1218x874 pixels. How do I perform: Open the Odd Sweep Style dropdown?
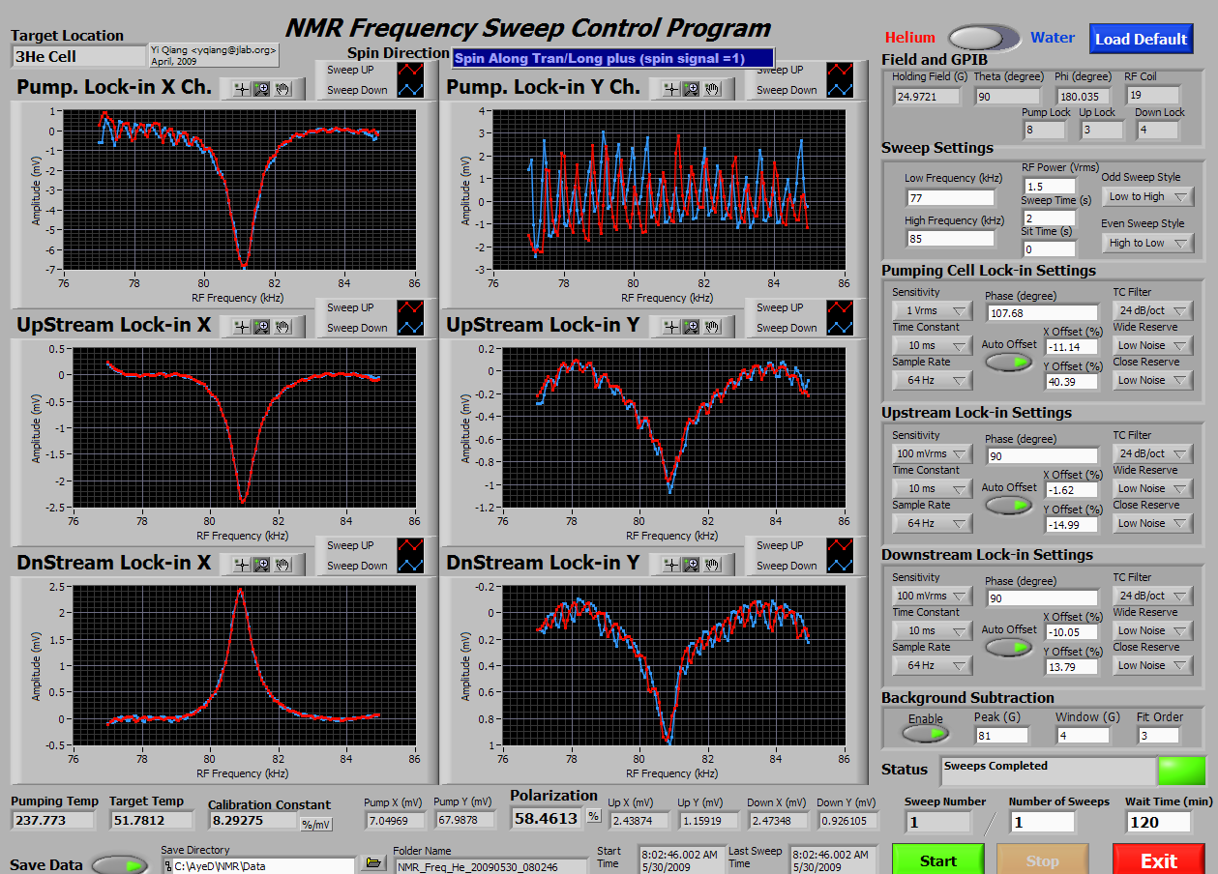[x=1147, y=196]
